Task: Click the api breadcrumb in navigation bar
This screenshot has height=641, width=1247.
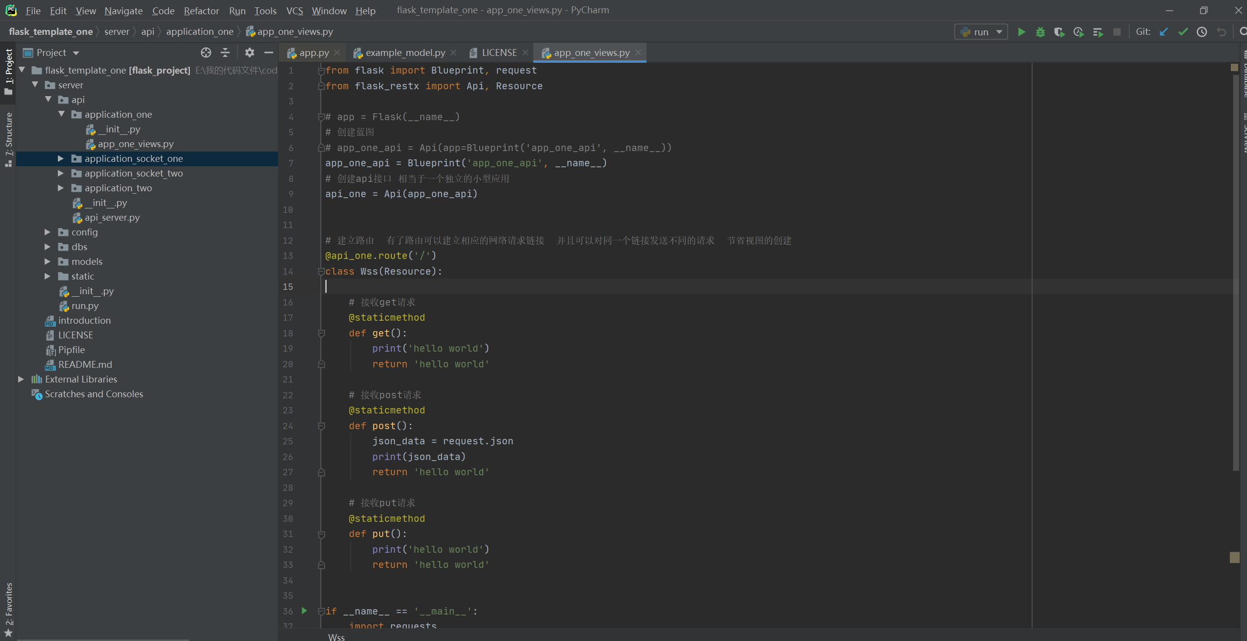Action: [x=148, y=32]
